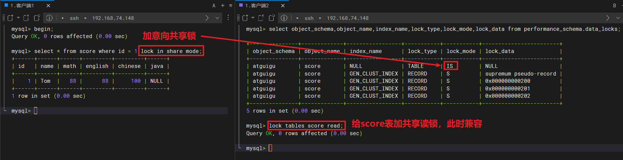This screenshot has width=623, height=160.
Task: Select the pane A label
Action: (x=214, y=6)
